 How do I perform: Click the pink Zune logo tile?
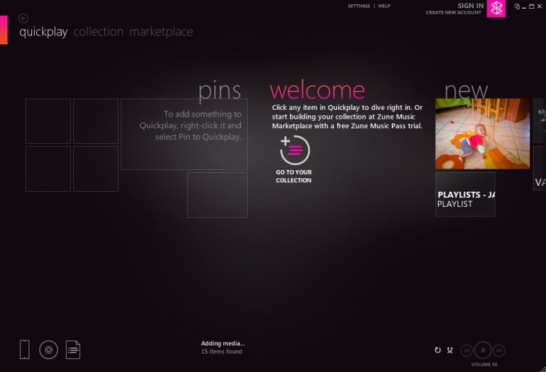tap(496, 8)
